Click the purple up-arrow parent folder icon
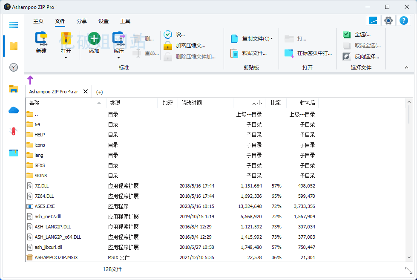The image size is (417, 280). [30, 80]
